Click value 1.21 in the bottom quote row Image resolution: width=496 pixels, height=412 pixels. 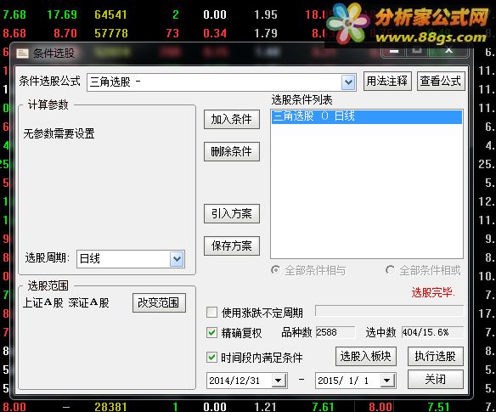[x=266, y=407]
